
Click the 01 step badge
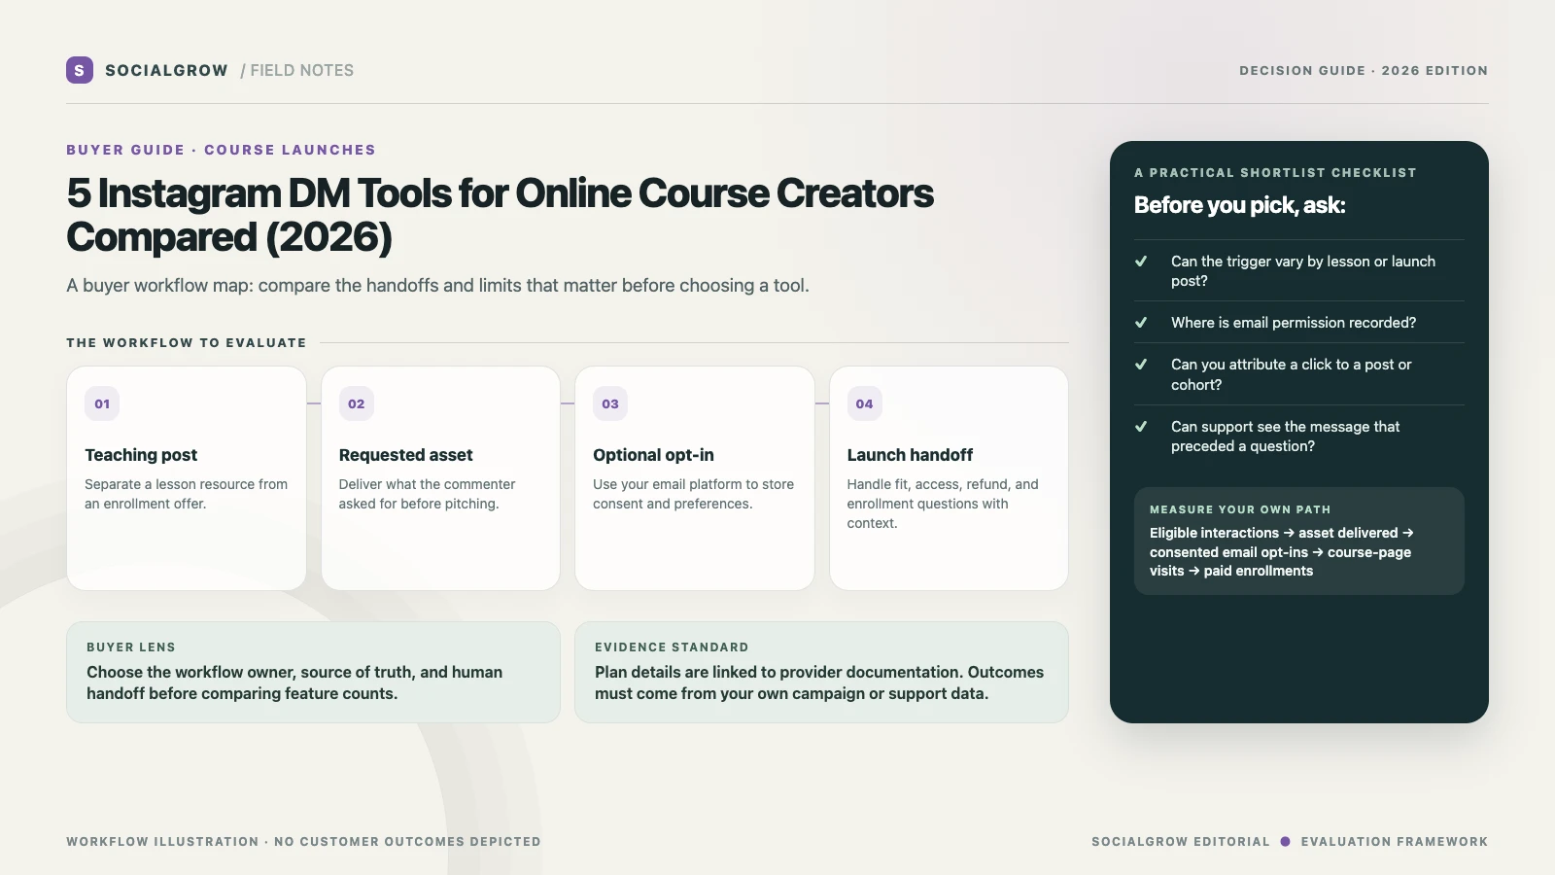click(102, 403)
